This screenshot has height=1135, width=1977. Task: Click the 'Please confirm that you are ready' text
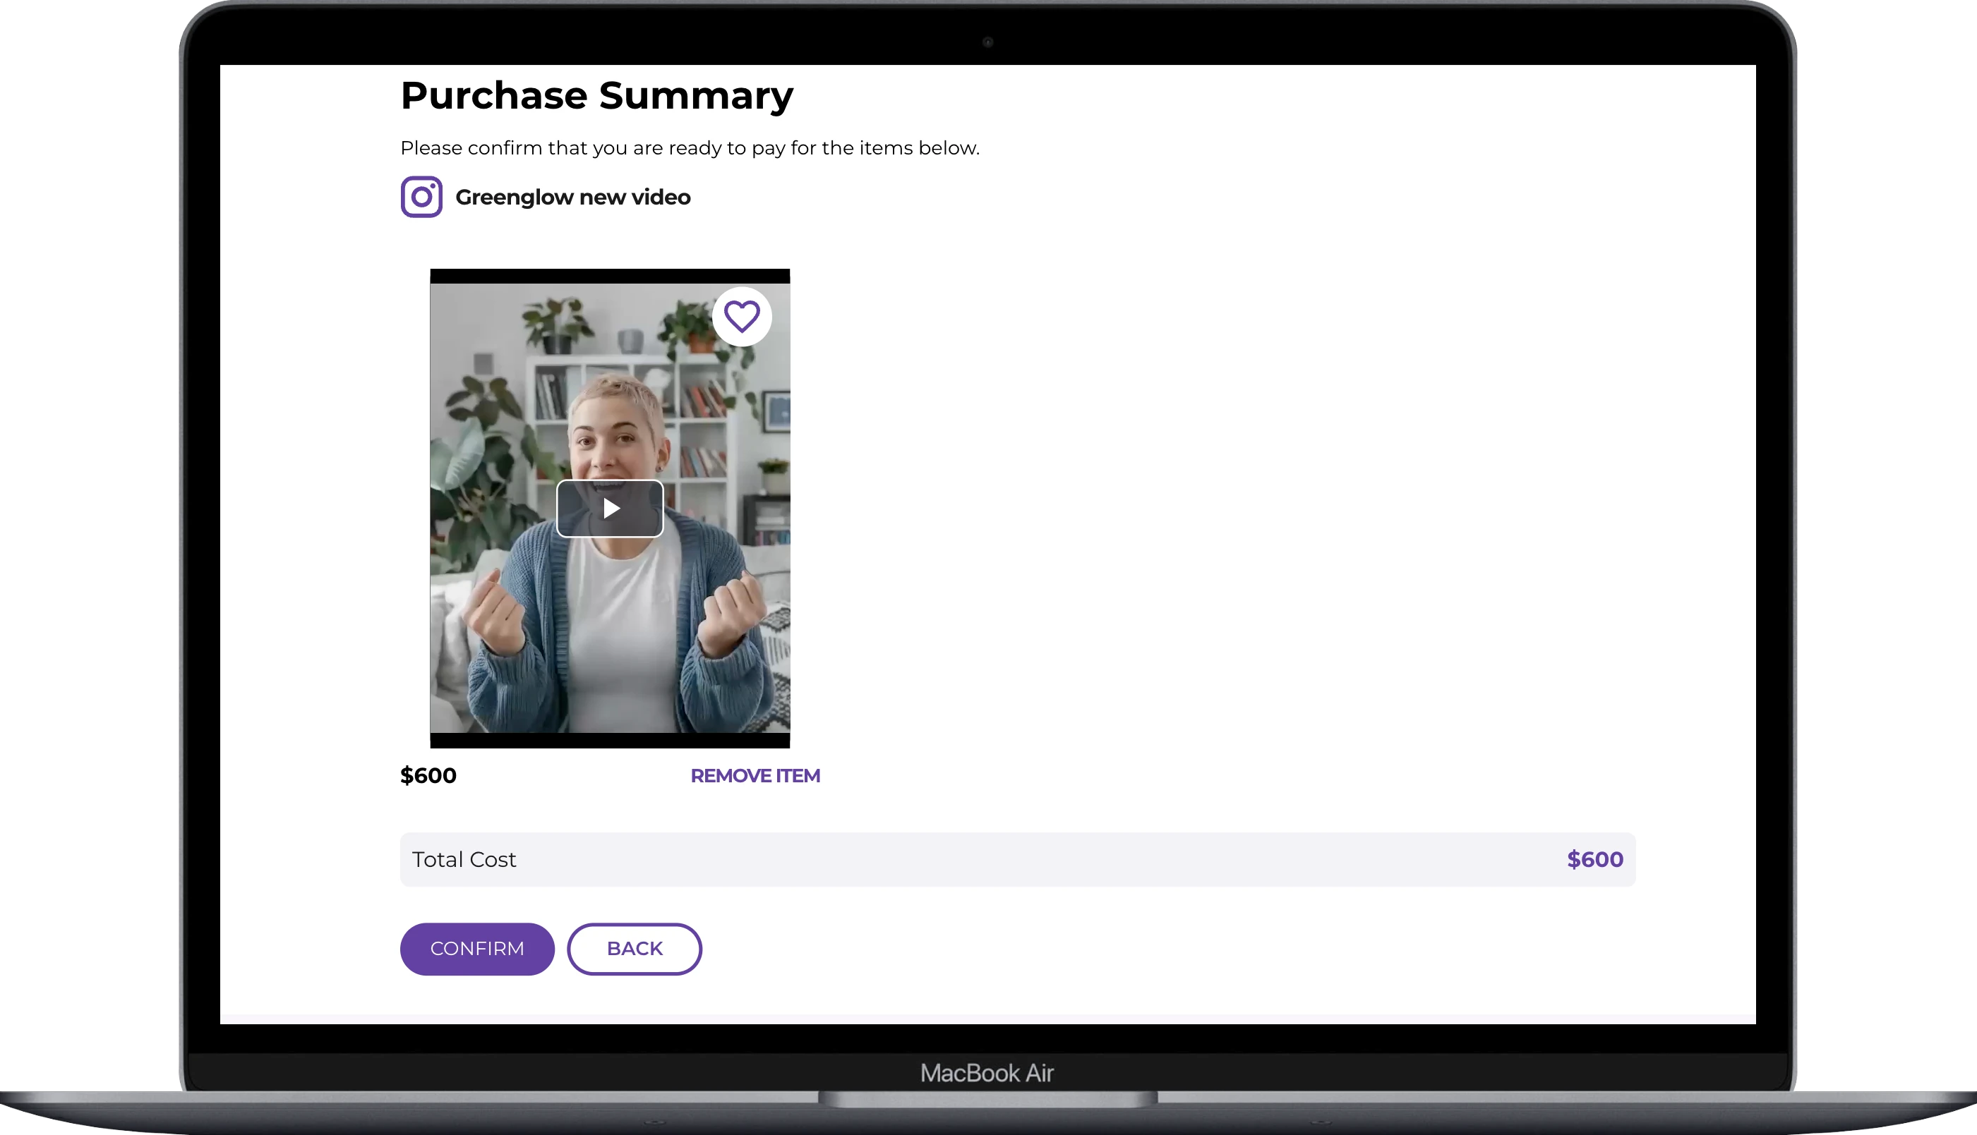coord(690,148)
